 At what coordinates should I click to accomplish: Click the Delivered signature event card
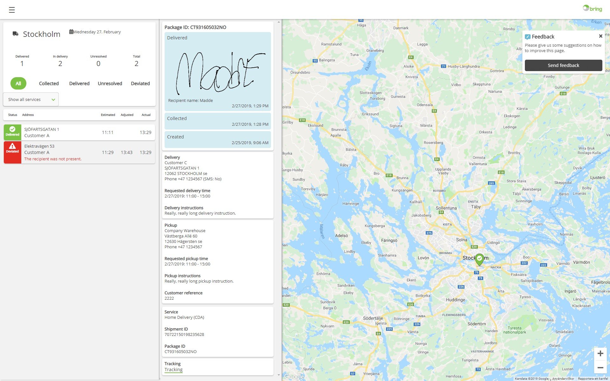(218, 71)
